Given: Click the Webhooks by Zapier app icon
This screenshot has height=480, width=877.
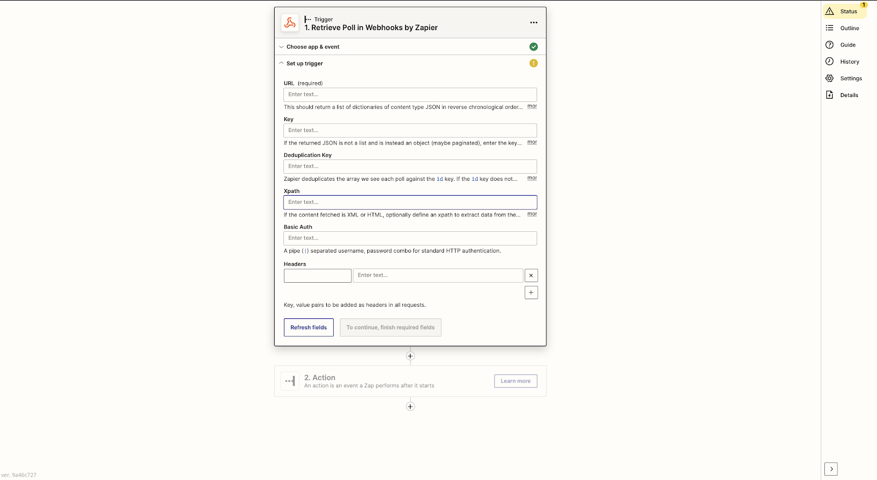Looking at the screenshot, I should [290, 23].
